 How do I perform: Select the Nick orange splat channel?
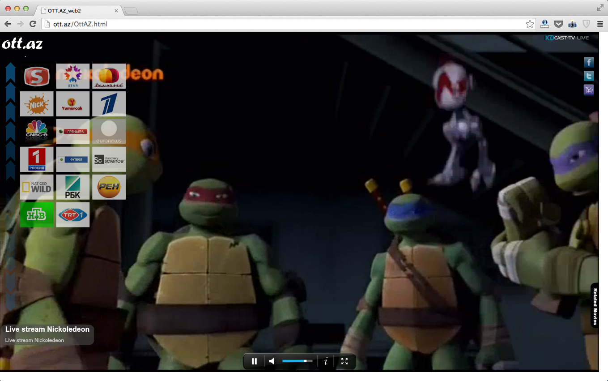[x=37, y=104]
